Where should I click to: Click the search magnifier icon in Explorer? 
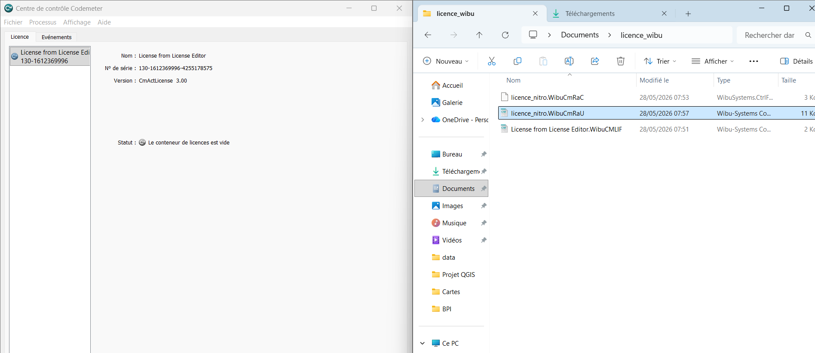tap(808, 35)
